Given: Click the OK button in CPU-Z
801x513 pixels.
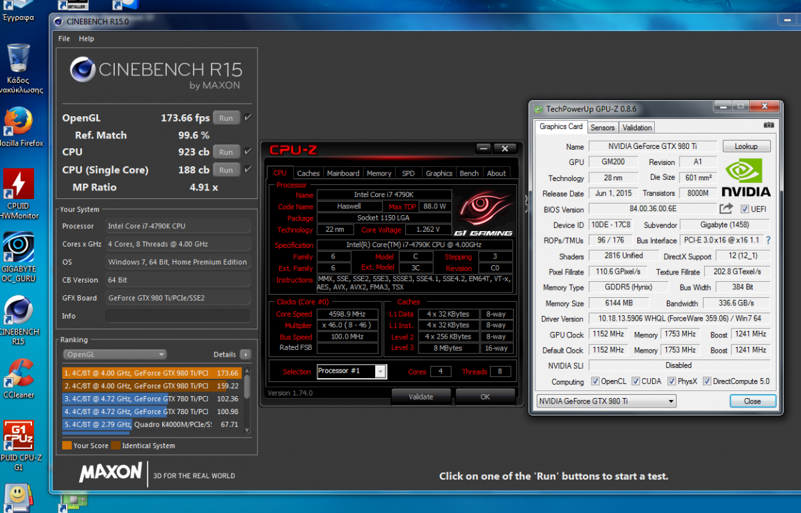Looking at the screenshot, I should [485, 397].
